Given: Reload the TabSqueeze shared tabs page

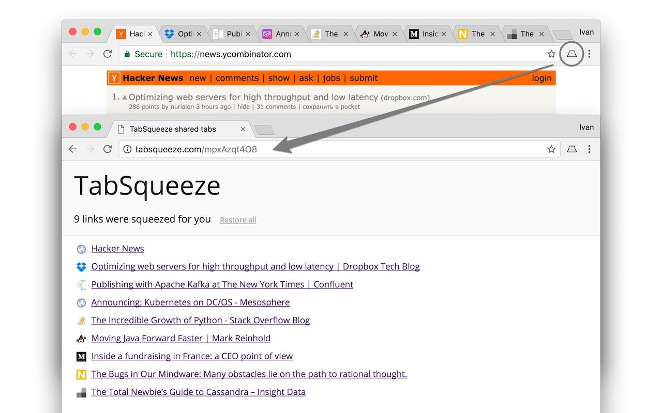Looking at the screenshot, I should [108, 149].
